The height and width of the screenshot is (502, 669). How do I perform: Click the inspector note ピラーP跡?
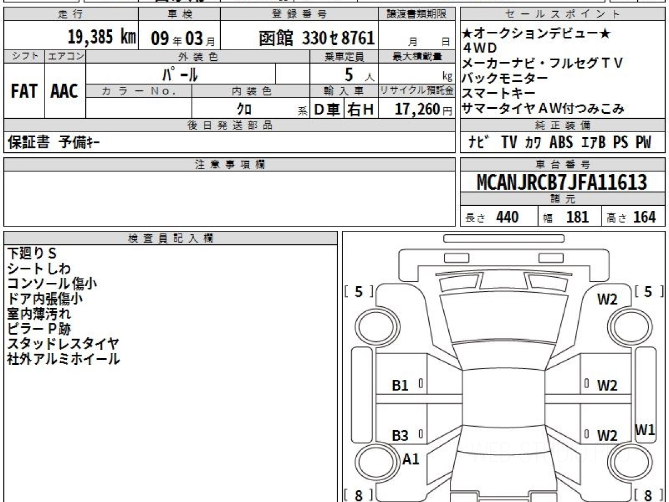tap(39, 329)
